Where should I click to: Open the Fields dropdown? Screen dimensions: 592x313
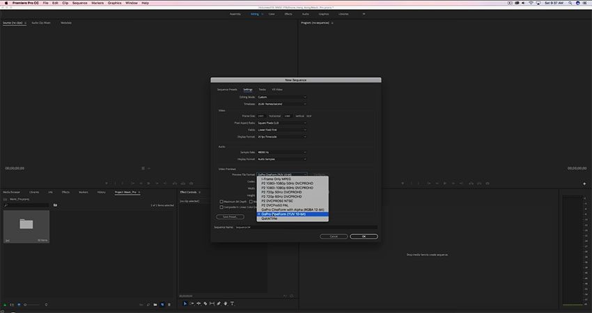pos(281,130)
